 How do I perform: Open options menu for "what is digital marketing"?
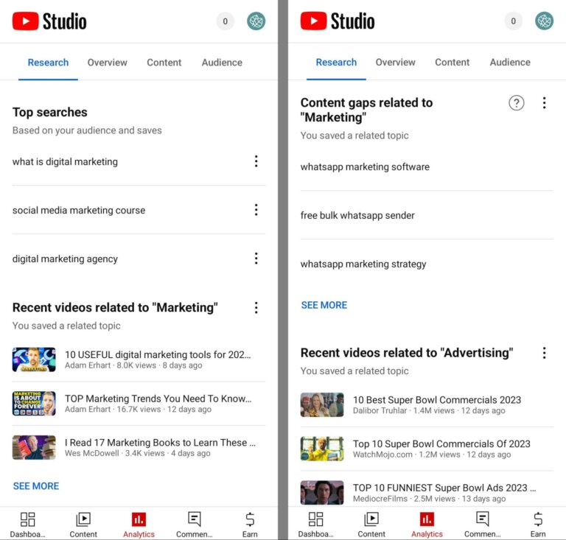[x=256, y=161]
